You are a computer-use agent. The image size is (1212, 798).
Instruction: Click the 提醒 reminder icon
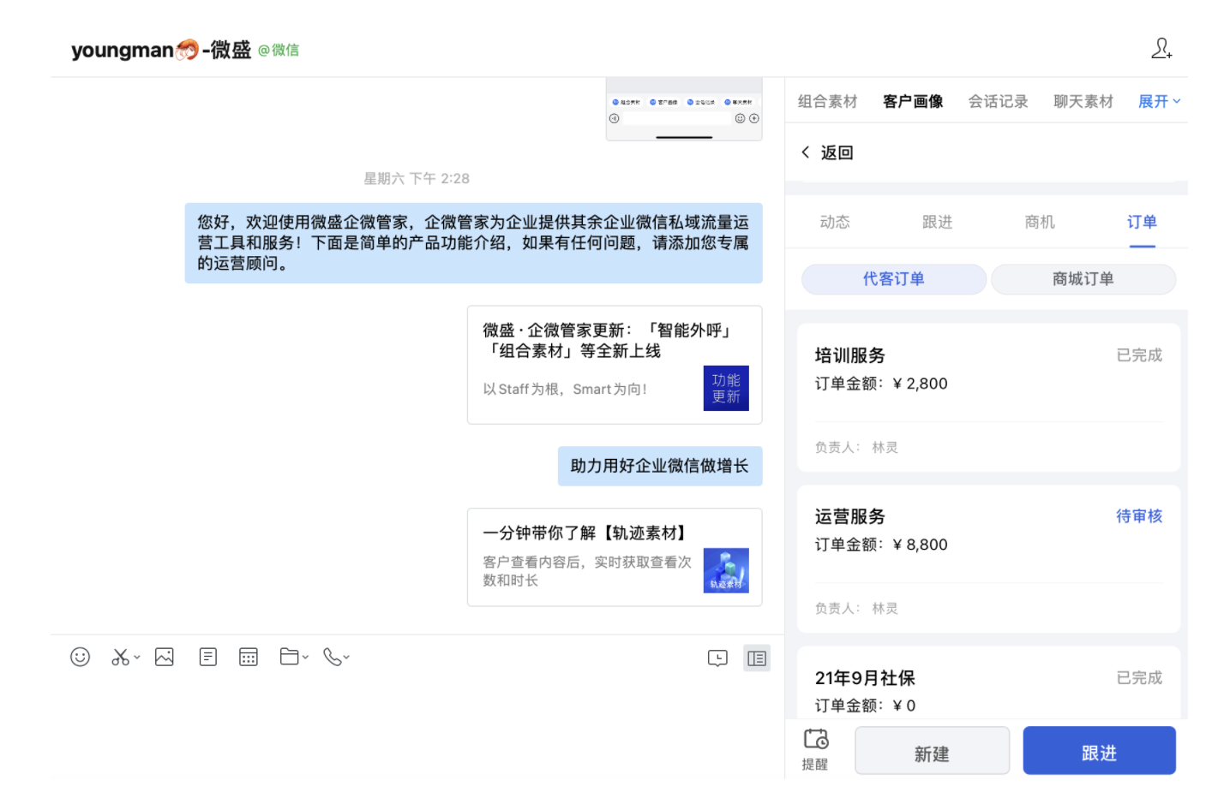pyautogui.click(x=815, y=749)
